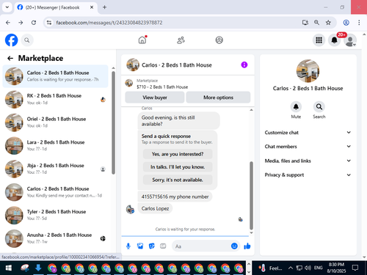Open chat 'Jbja - 2 Beds 1 Bath House'
The width and height of the screenshot is (367, 275).
click(x=55, y=169)
